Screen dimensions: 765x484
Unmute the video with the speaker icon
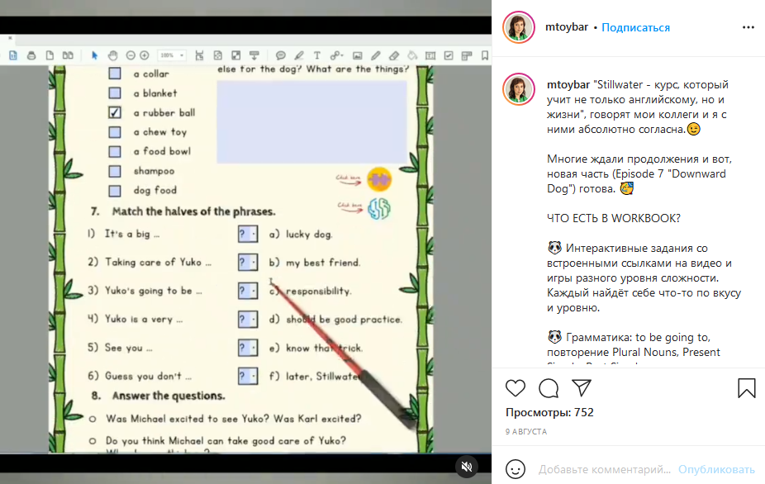(467, 467)
